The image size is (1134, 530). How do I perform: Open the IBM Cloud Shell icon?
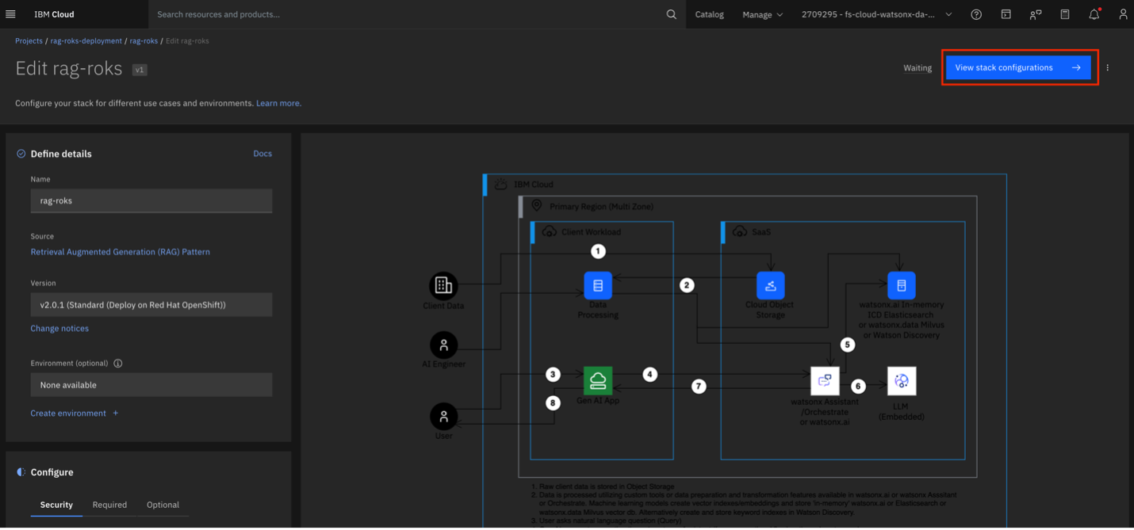coord(1006,14)
